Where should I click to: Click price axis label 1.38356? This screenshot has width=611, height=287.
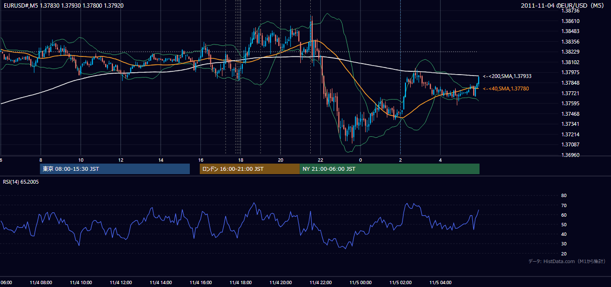(x=570, y=42)
